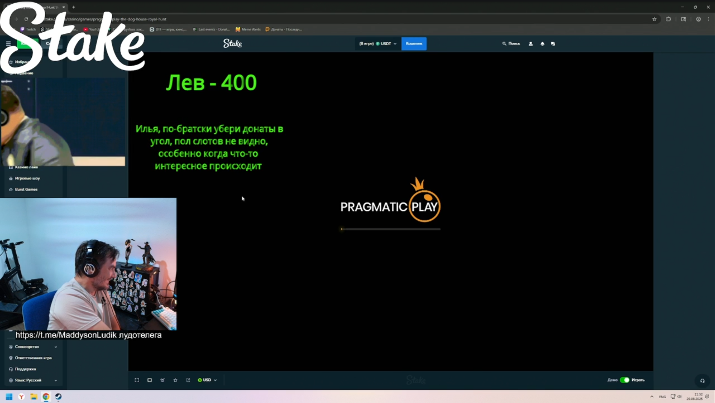Open the chat icon in header
The width and height of the screenshot is (715, 403).
coord(553,44)
